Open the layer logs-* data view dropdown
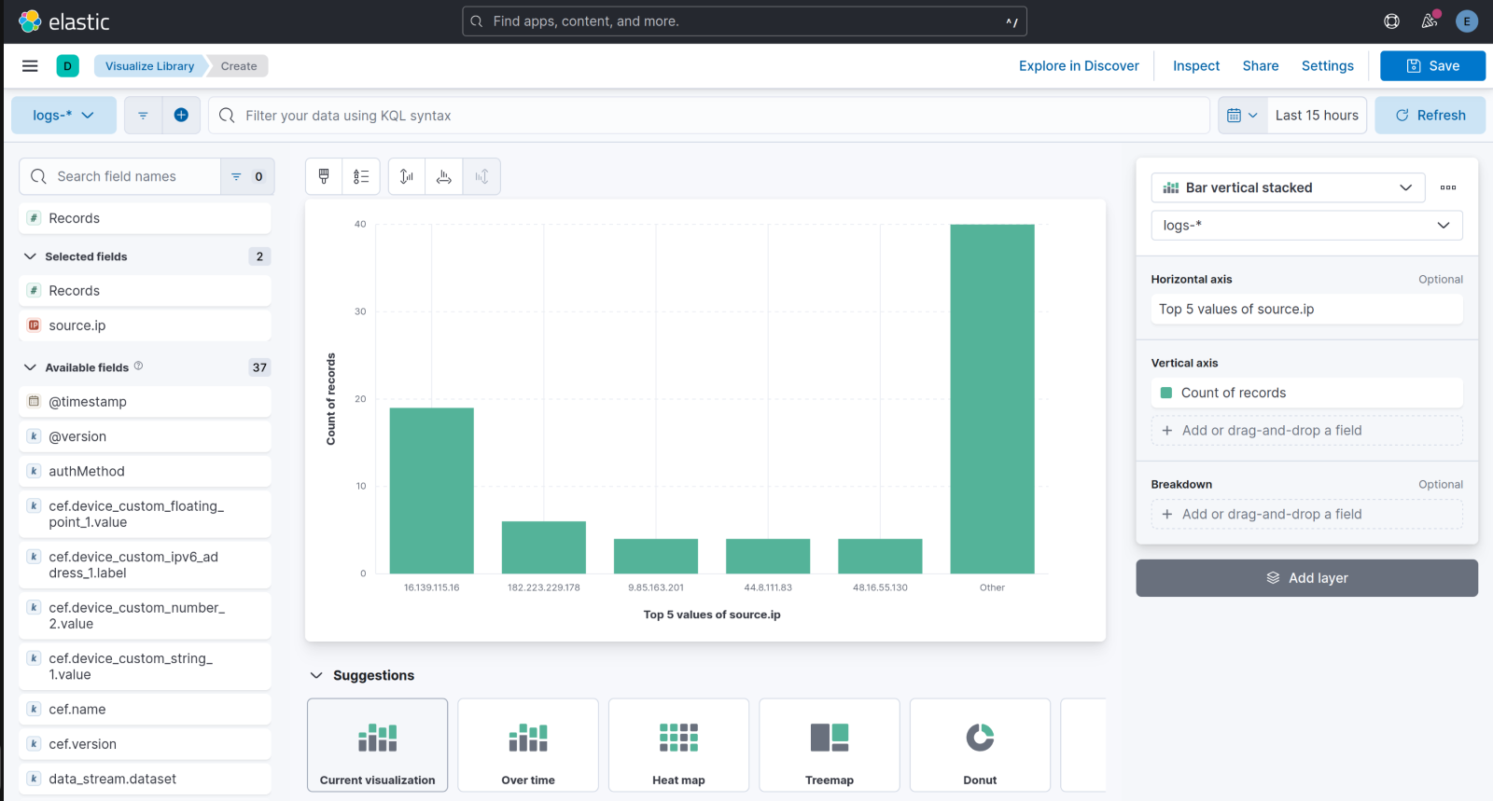1493x801 pixels. click(x=1306, y=225)
